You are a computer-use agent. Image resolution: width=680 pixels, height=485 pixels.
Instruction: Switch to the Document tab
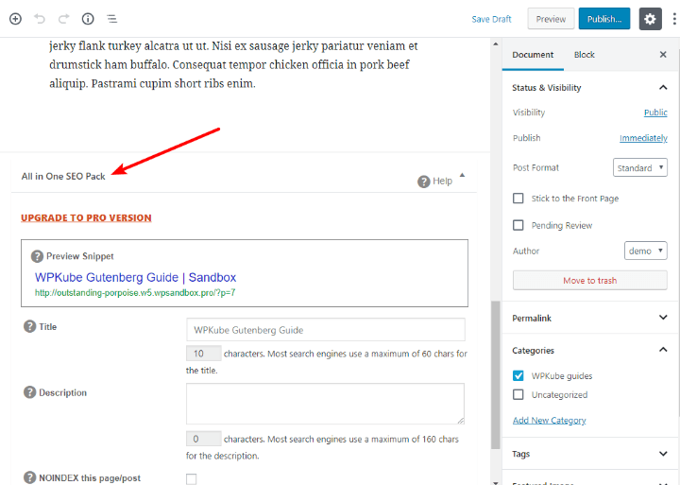[x=533, y=55]
